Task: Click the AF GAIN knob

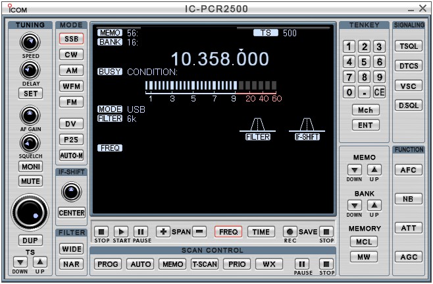Action: [30, 115]
